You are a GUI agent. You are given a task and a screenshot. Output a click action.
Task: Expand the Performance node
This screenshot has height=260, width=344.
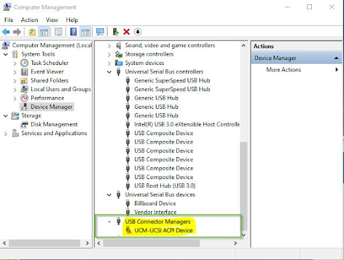pyautogui.click(x=15, y=99)
